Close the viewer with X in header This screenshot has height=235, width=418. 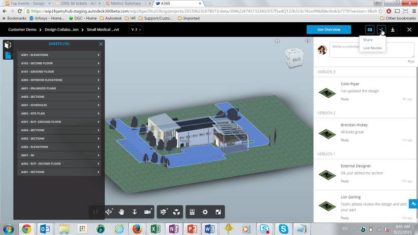click(409, 29)
